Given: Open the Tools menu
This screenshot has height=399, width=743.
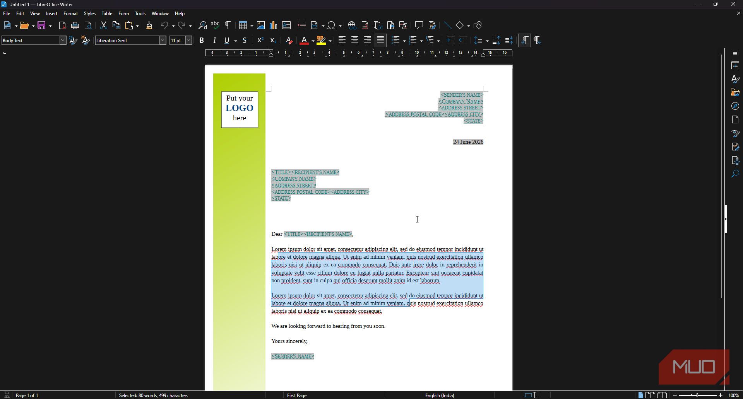Looking at the screenshot, I should coord(140,14).
